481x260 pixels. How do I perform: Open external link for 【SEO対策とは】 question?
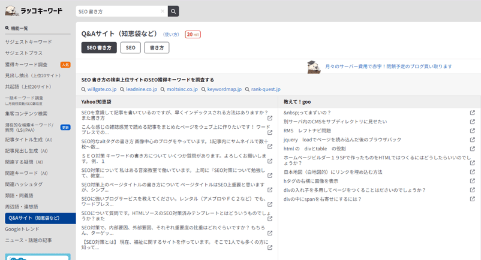tap(270, 247)
